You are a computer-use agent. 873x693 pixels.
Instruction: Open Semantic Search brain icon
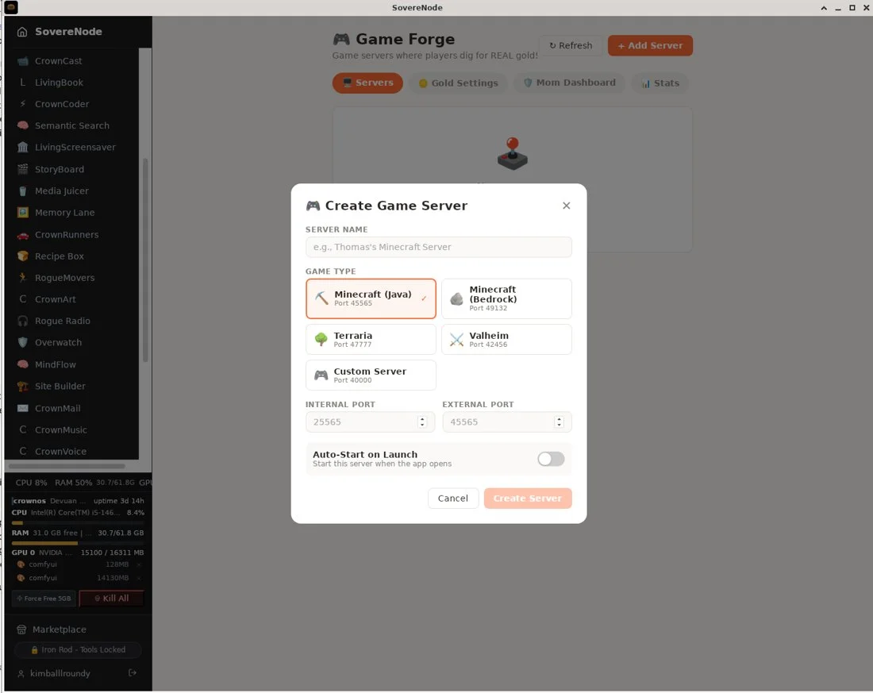(x=23, y=125)
